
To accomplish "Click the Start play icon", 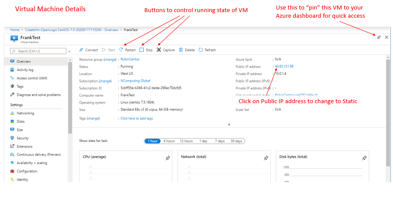I will (104, 50).
